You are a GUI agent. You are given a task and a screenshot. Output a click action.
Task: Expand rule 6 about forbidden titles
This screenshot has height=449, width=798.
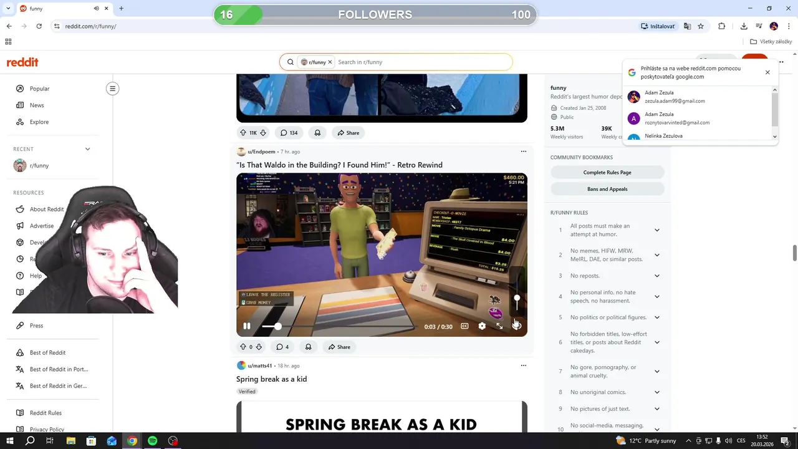coord(657,342)
